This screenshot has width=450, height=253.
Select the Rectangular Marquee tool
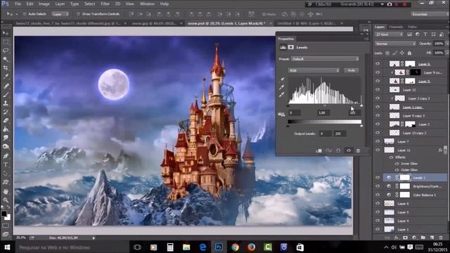(x=6, y=42)
